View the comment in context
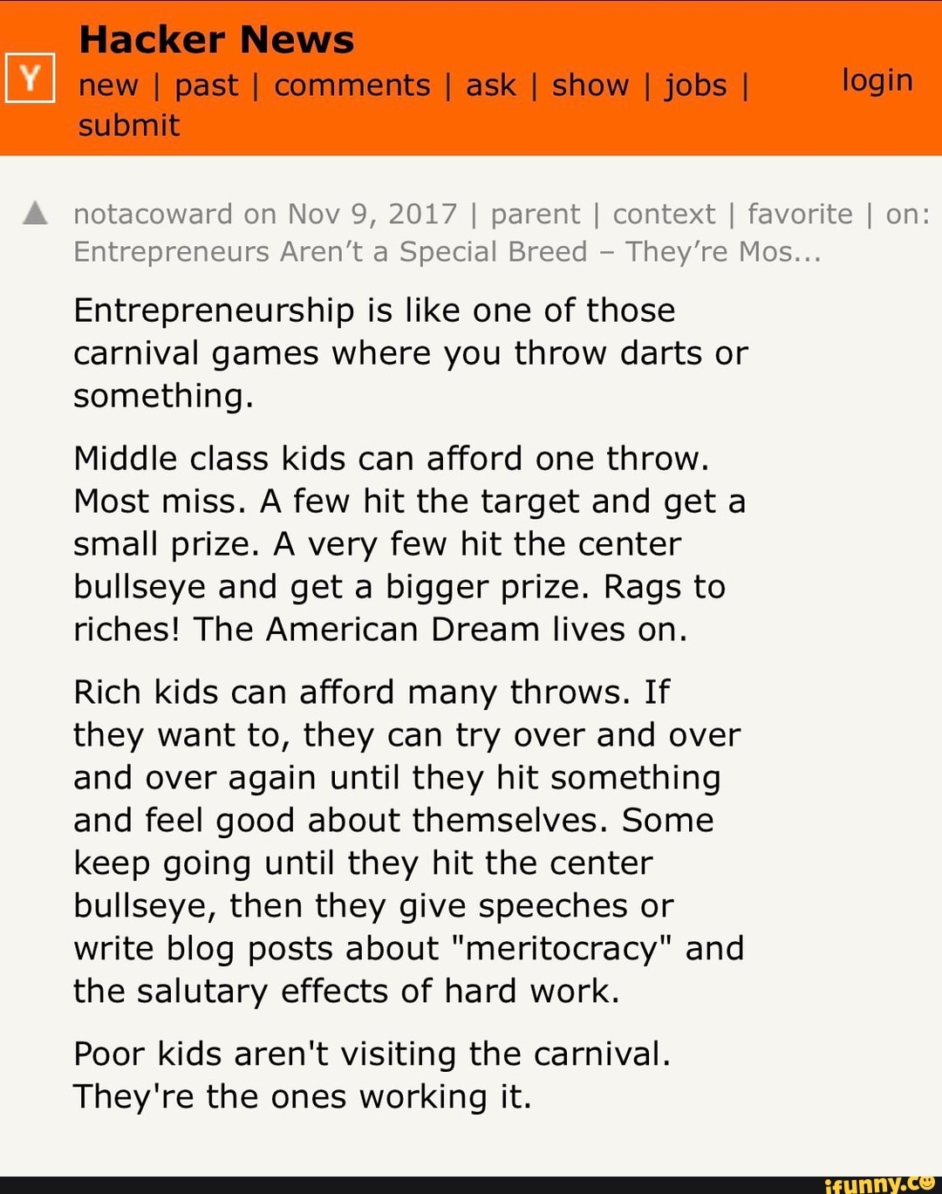942x1194 pixels. pyautogui.click(x=664, y=214)
